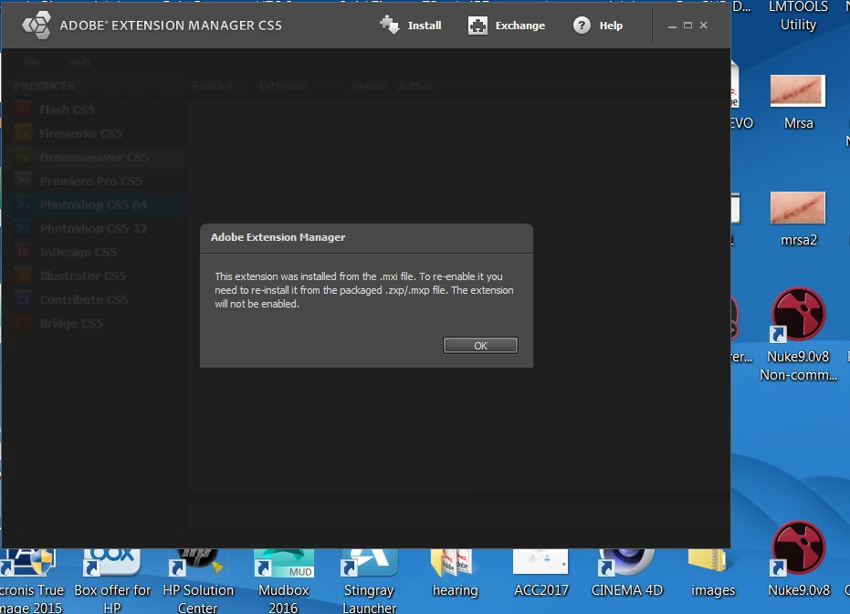Select the images zipped folder on desktop

(712, 573)
